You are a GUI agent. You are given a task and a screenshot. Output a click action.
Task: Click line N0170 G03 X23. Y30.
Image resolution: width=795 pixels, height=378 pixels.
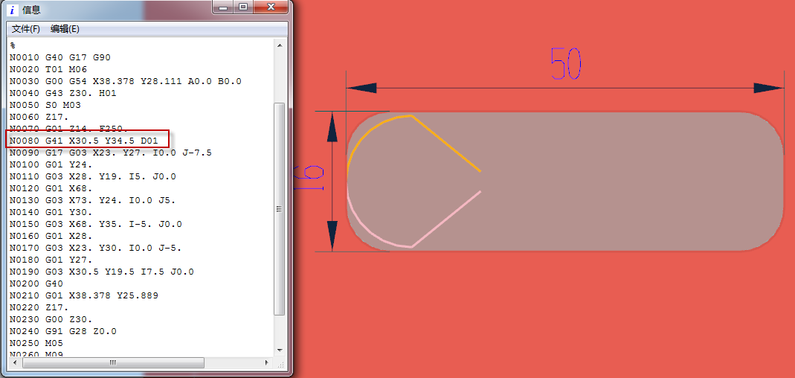[x=96, y=248]
